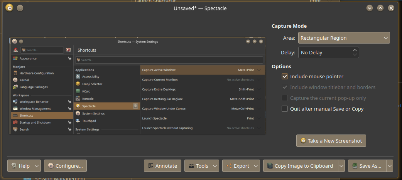Click 'Startup and Shutdown' in the preview
Screen dimensions: 402x180
click(x=35, y=123)
